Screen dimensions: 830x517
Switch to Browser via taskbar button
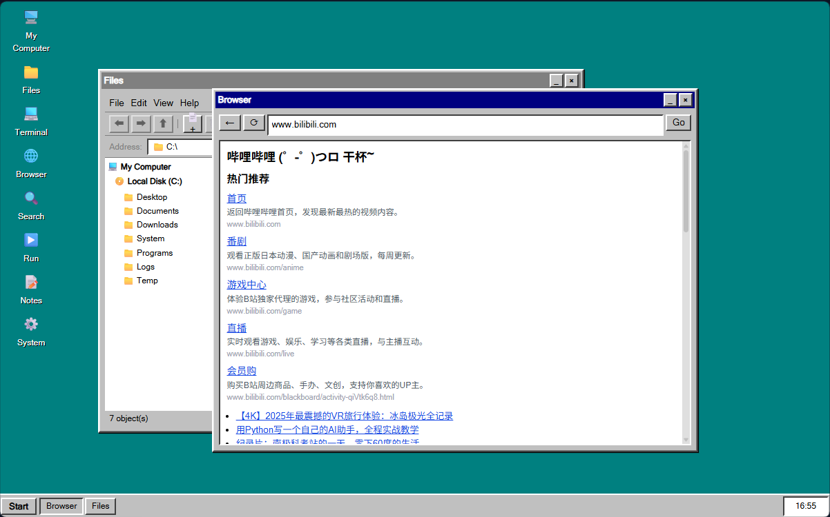[61, 506]
